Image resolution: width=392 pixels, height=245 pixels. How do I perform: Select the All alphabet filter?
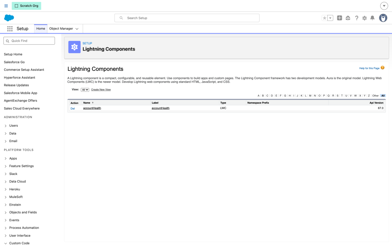(x=383, y=95)
